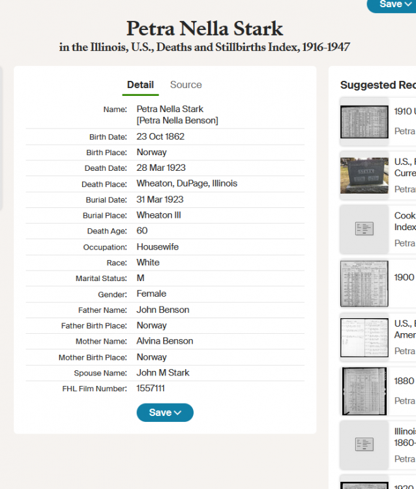The image size is (416, 489).
Task: Open the 1880 suggested record link
Action: coord(404,381)
